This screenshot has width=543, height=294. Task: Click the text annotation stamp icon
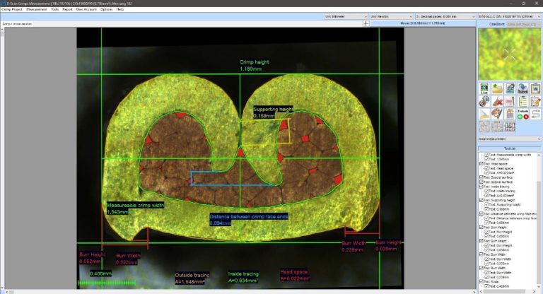pyautogui.click(x=510, y=114)
